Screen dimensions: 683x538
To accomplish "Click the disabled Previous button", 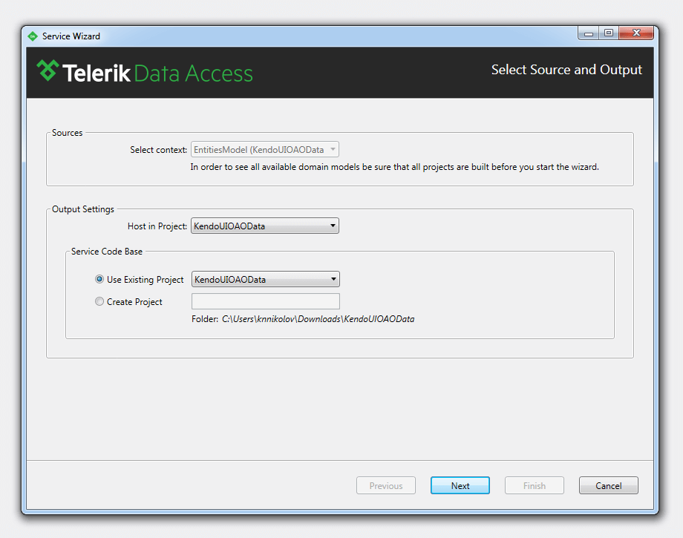I will click(386, 485).
